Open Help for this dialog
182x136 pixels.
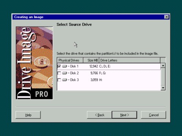(x=28, y=115)
